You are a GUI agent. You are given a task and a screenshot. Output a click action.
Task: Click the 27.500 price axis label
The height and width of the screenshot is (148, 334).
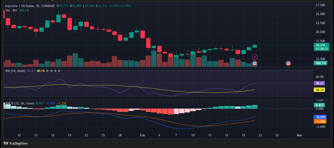[320, 5]
